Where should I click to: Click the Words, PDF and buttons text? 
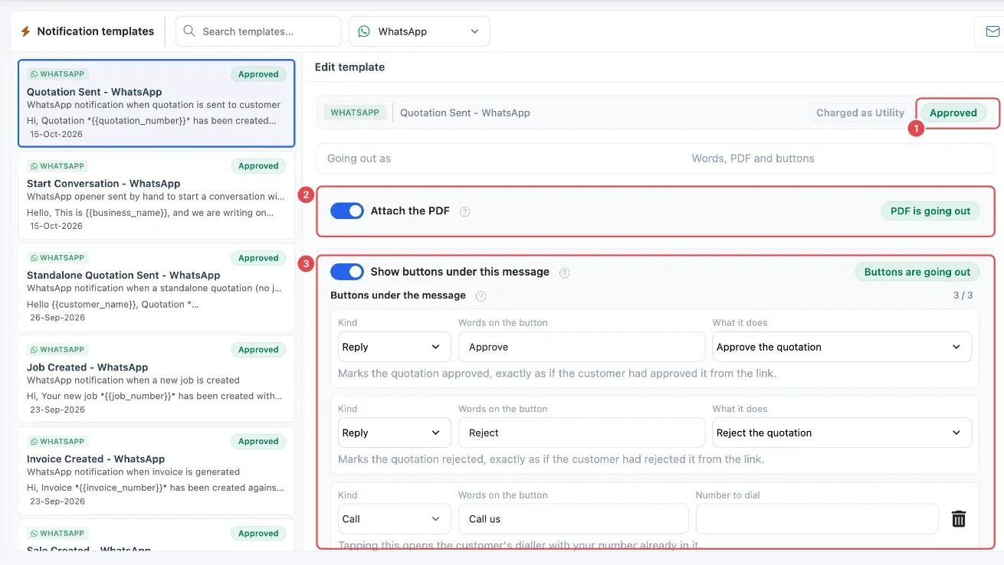pyautogui.click(x=753, y=158)
